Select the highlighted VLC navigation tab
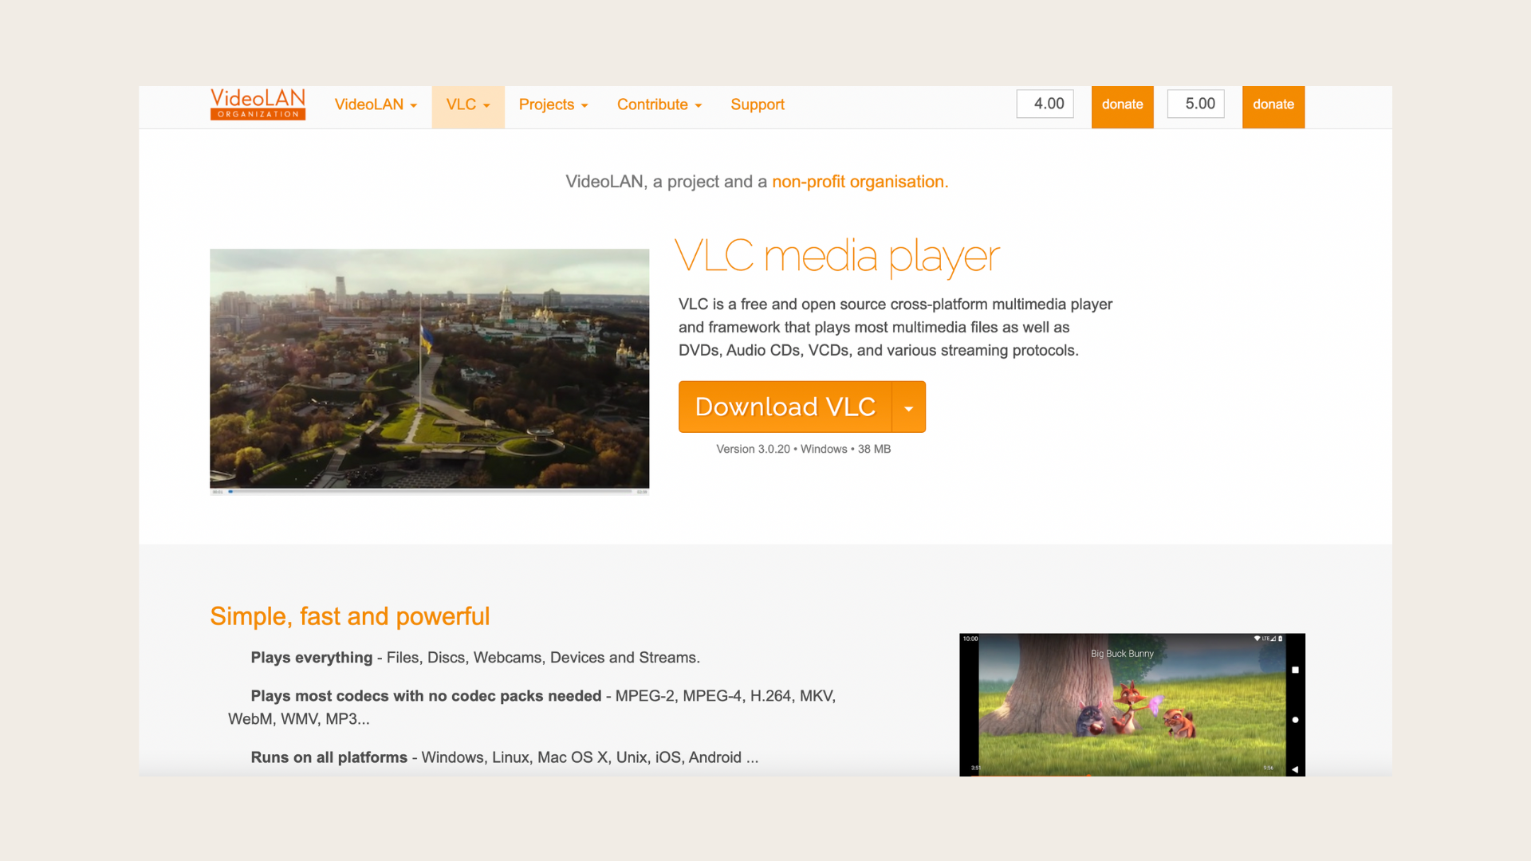1531x861 pixels. [467, 104]
